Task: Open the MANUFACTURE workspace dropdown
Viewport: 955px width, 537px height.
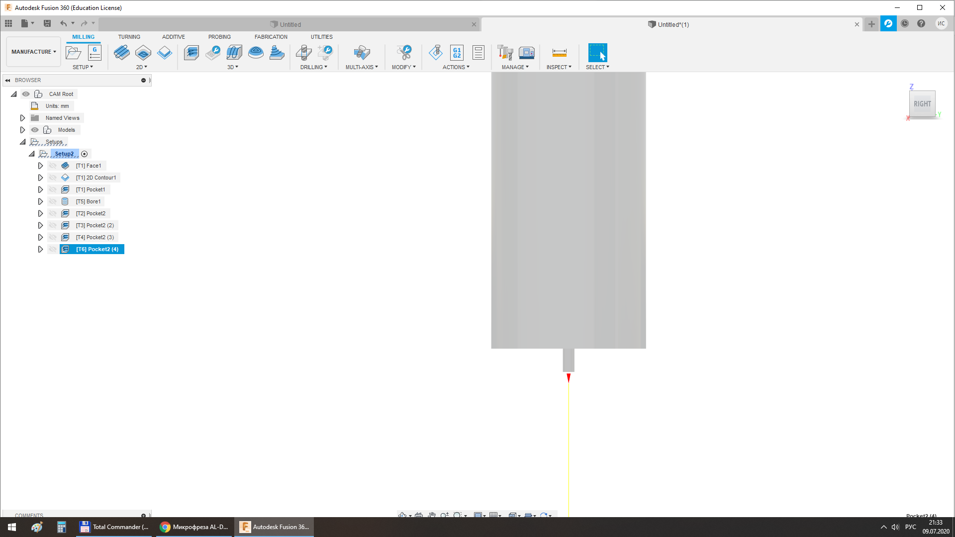Action: point(33,52)
